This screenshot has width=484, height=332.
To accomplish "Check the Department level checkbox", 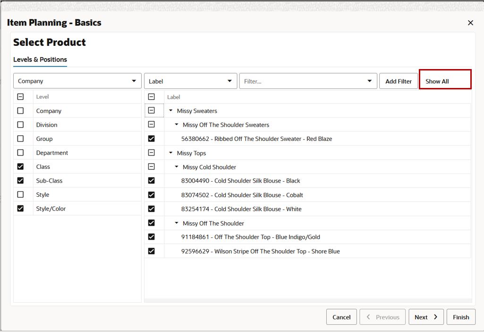I will pos(20,153).
